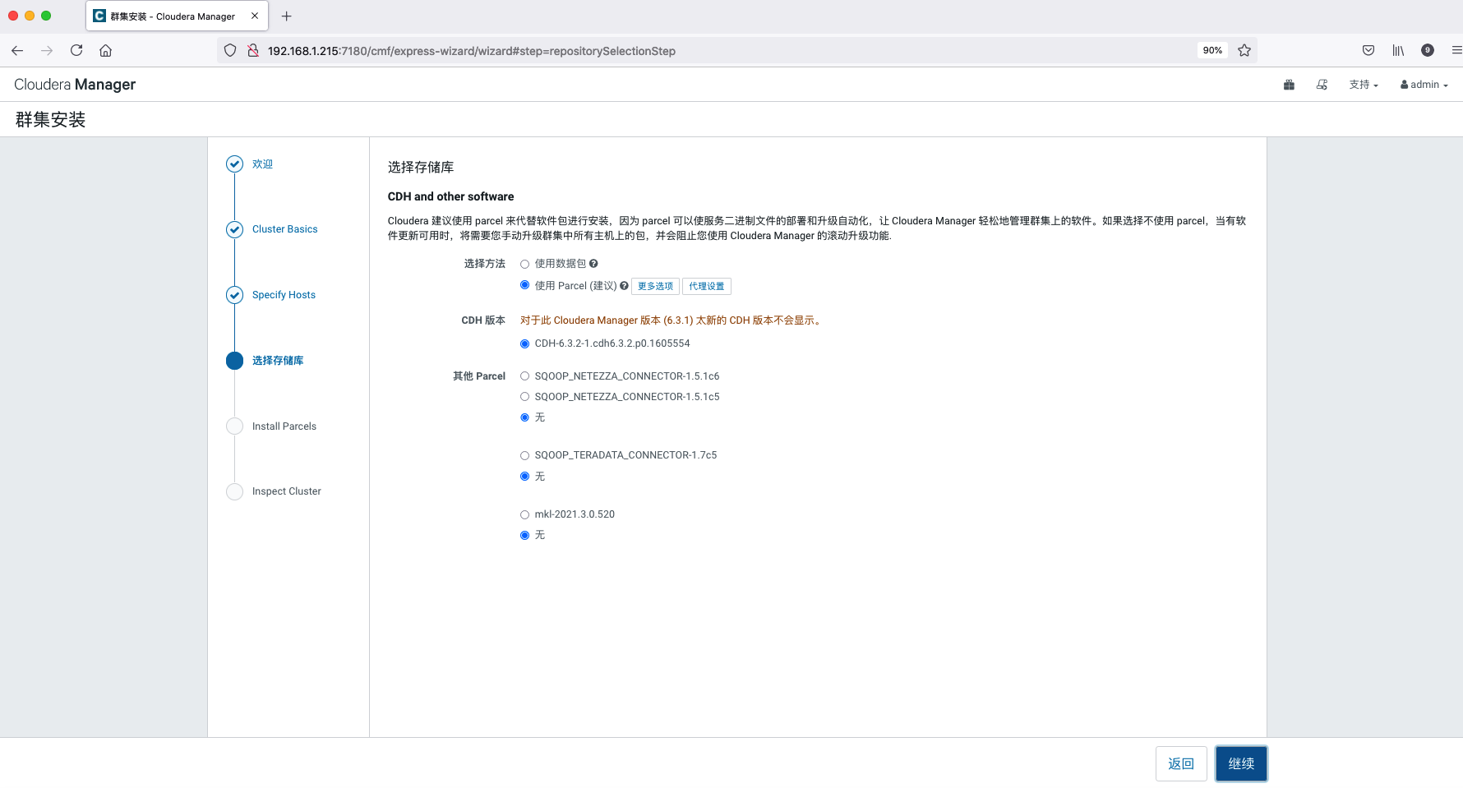This screenshot has width=1463, height=788.
Task: Open the browser home page icon
Action: [106, 51]
